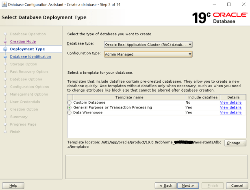
Task: Click the Creation Mode step bullet icon
Action: click(x=5, y=42)
